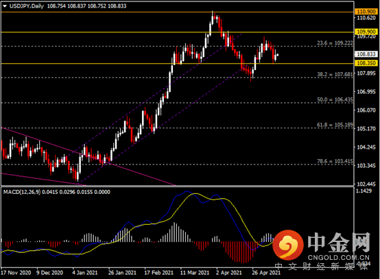Open the CNGOLD.COM.CN watermark link
Screen dimensions: 380x279
click(339, 257)
